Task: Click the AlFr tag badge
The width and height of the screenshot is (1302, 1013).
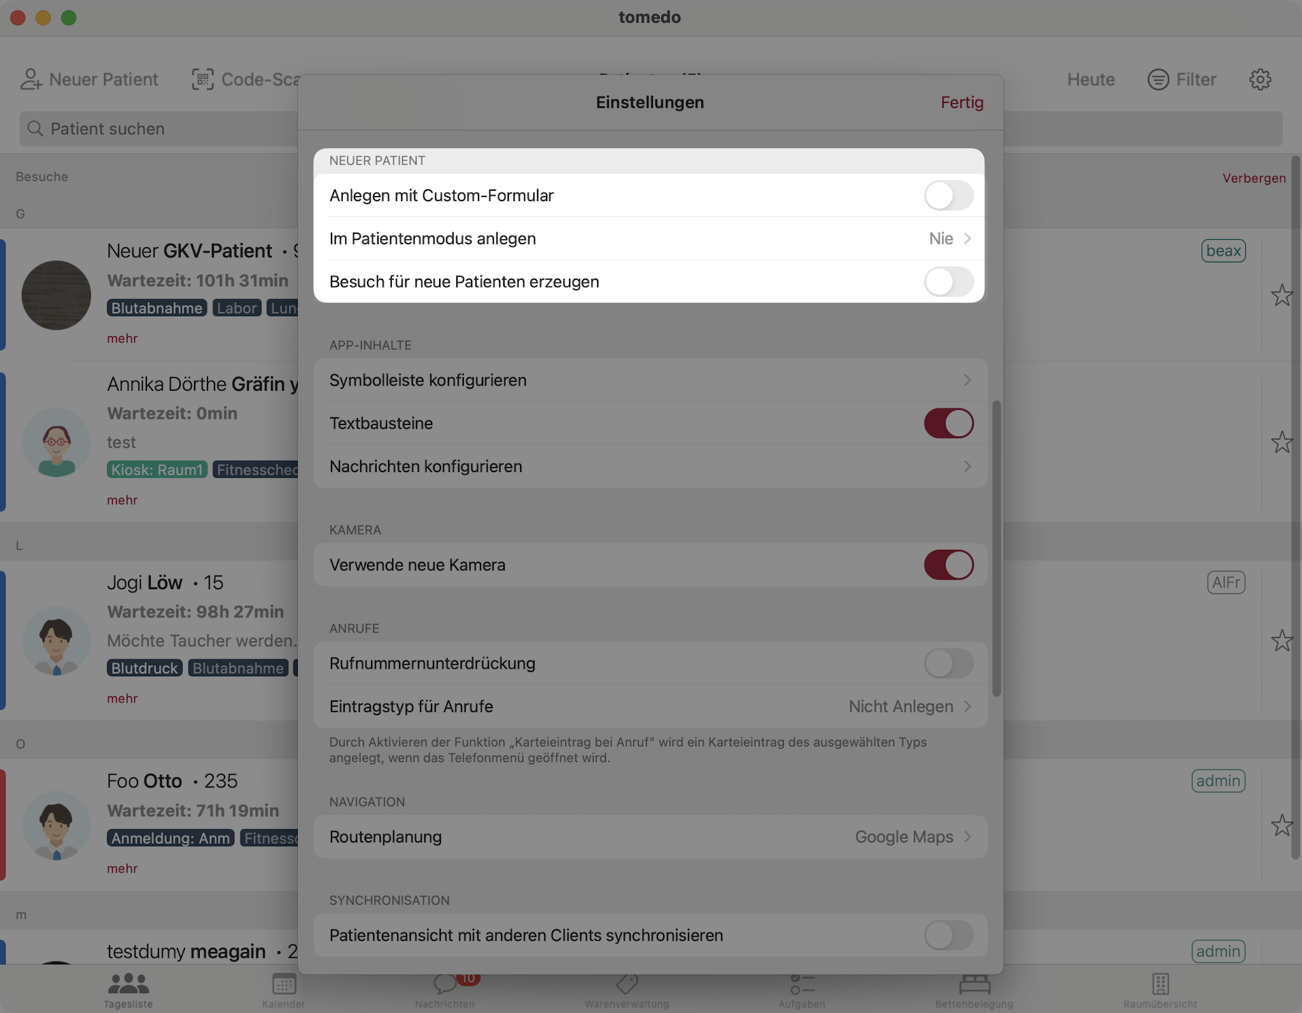Action: click(1226, 582)
